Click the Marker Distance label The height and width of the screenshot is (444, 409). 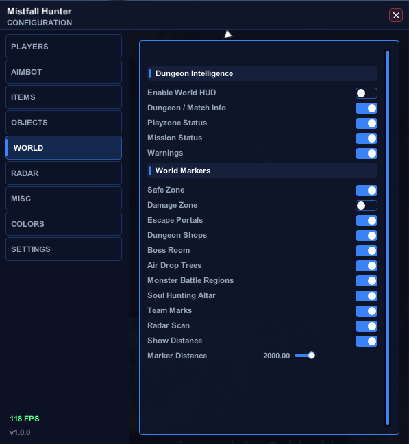pyautogui.click(x=177, y=356)
